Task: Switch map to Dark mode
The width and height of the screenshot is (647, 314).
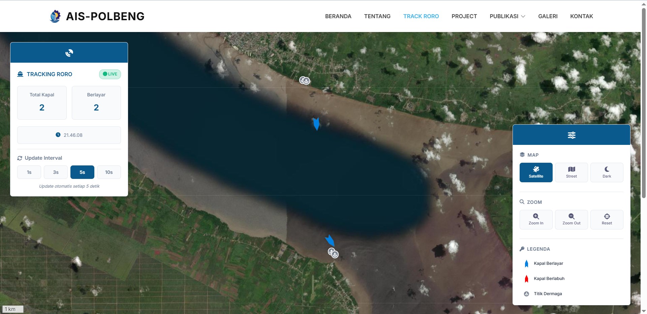Action: click(x=607, y=172)
